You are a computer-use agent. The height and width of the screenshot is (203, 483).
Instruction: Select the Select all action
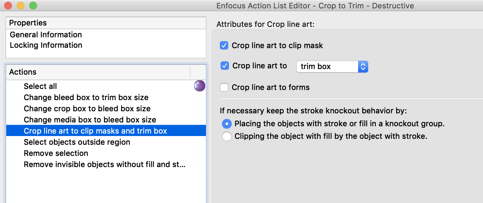[40, 86]
